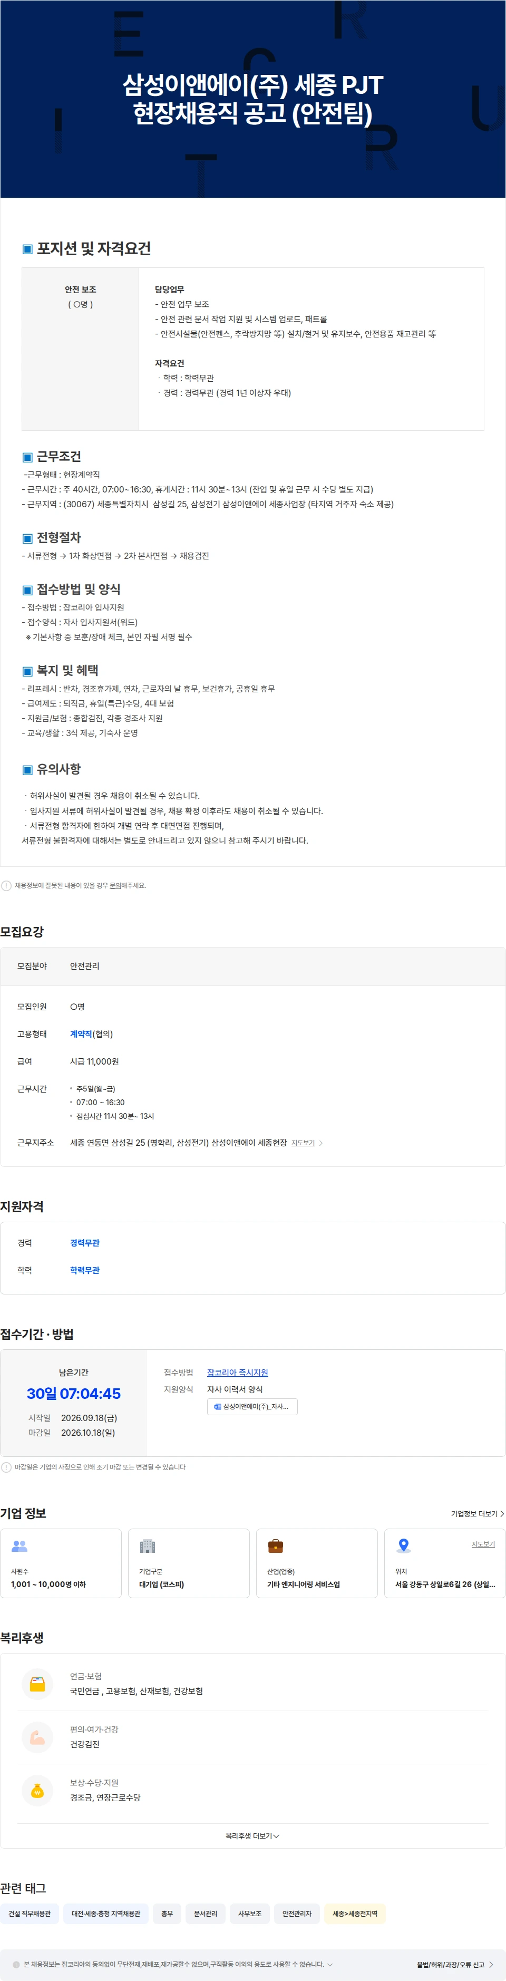
Task: Select the 안전관리자 tag
Action: 297,1914
